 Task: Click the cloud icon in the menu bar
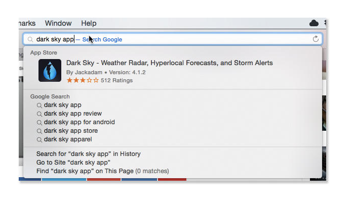313,23
